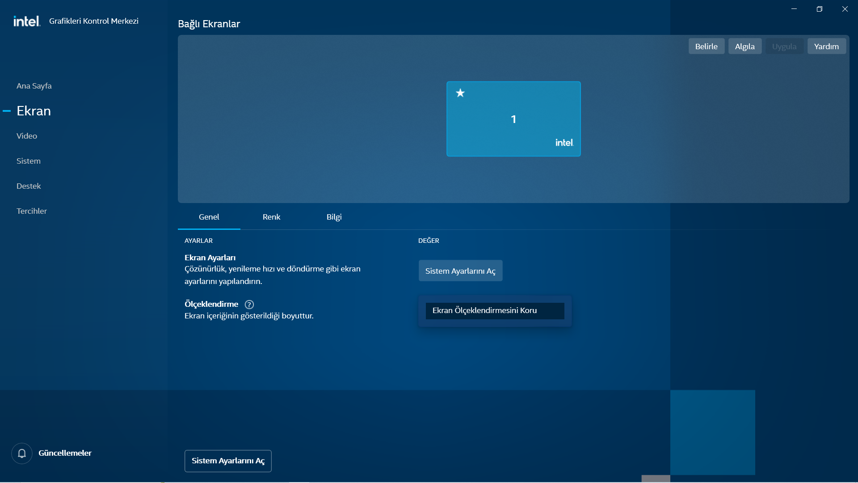
Task: Open the Ekran Ölçeklendirmesini Koru dropdown
Action: point(495,311)
